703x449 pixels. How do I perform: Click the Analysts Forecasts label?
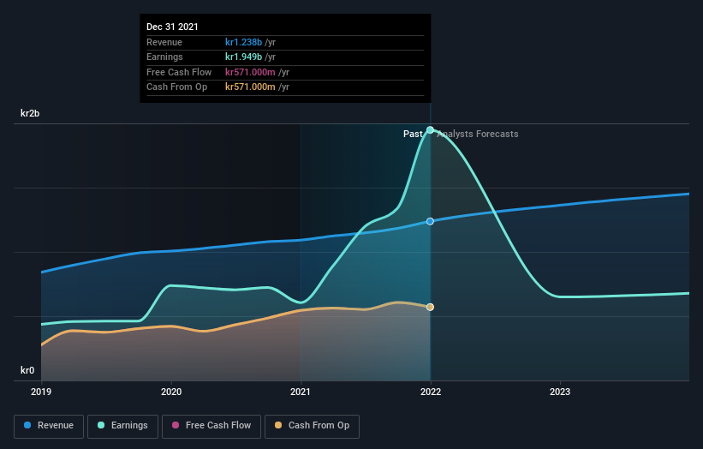(x=478, y=134)
